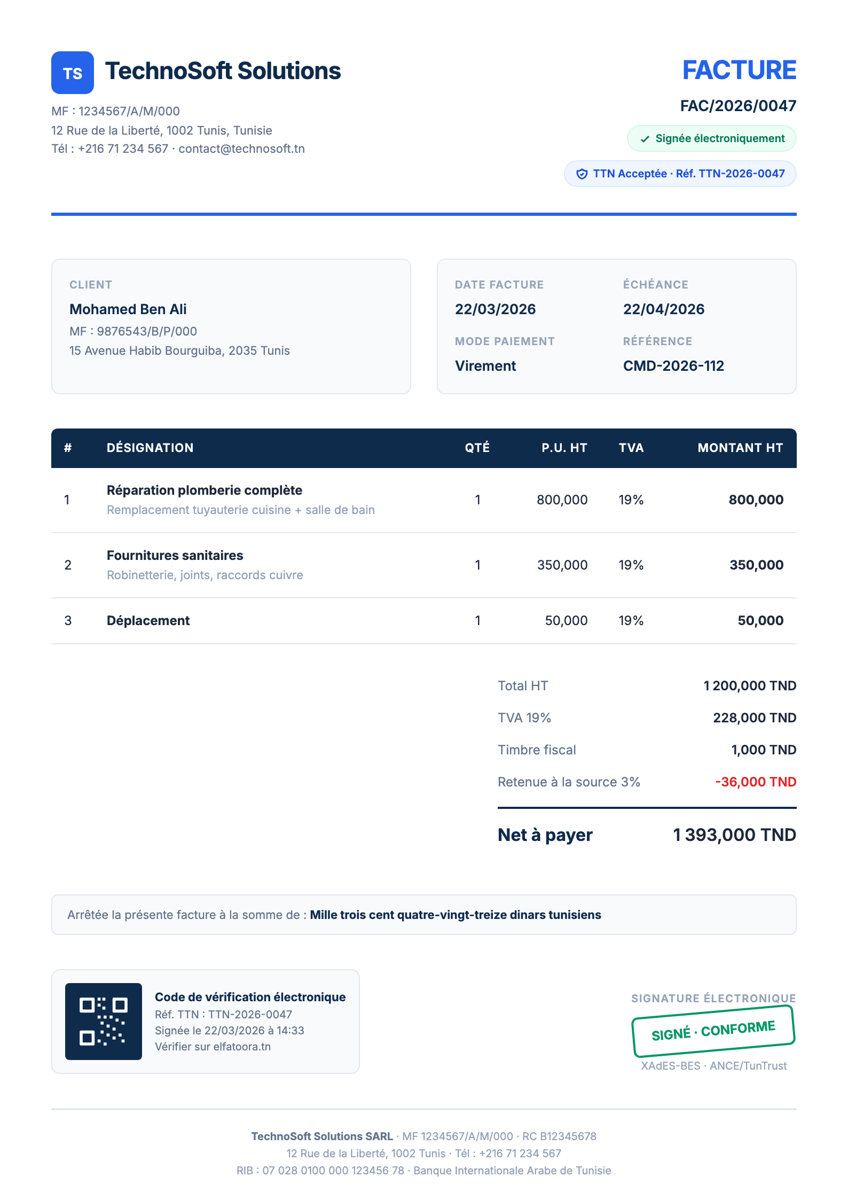848x1200 pixels.
Task: Click the client name Mohamed Ben Ali
Action: (128, 309)
